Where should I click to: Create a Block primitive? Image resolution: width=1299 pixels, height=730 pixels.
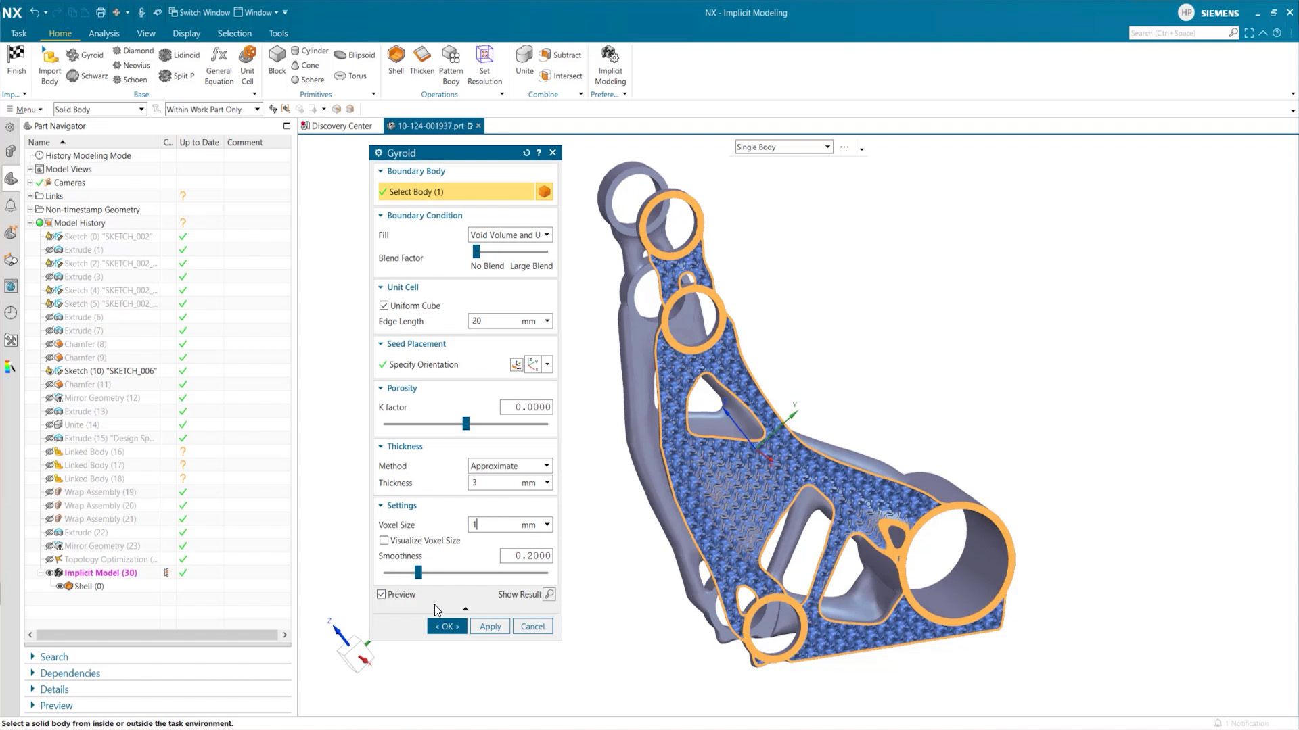[x=277, y=60]
